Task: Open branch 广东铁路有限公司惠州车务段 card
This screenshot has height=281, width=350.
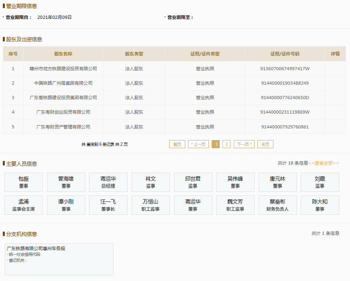Action: (59, 259)
